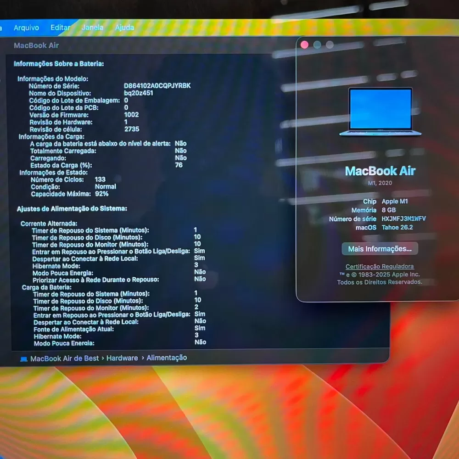Click the macOS Tahoe 26.2 version text
This screenshot has width=459, height=459.
click(397, 227)
